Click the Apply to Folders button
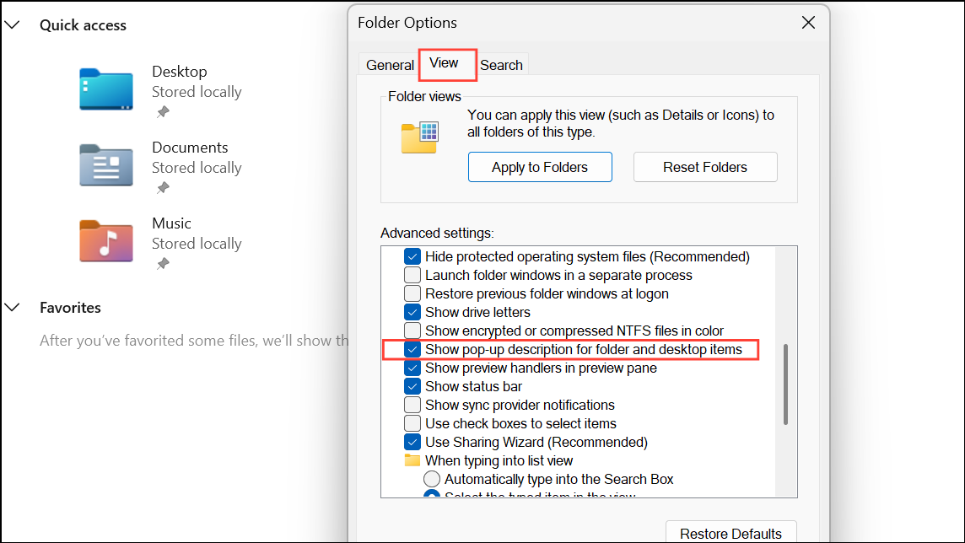 [540, 166]
